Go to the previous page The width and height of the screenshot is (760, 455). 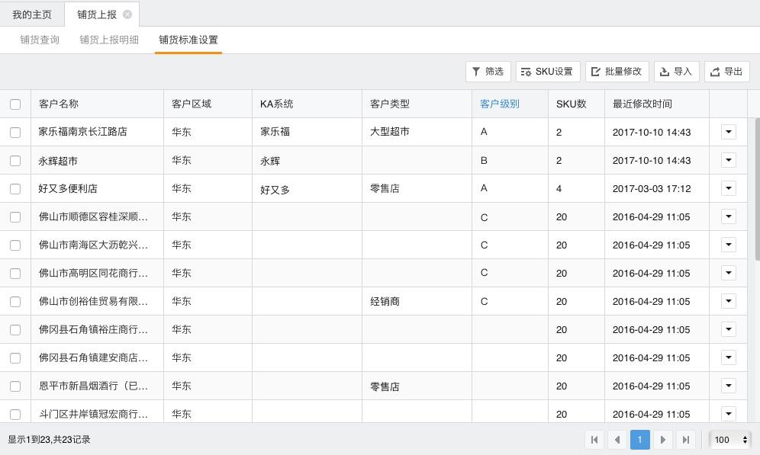[617, 440]
